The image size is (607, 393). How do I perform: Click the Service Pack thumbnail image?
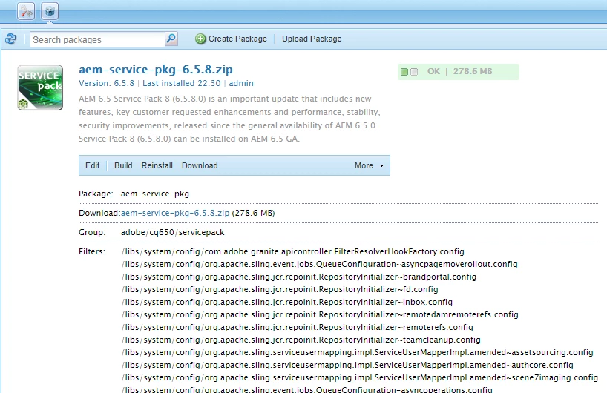(x=40, y=87)
